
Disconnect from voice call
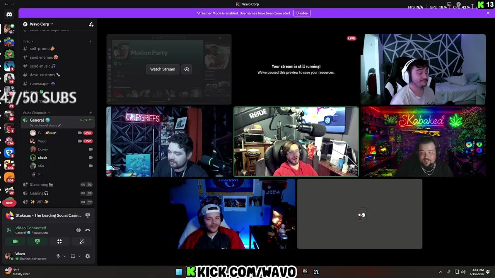(88, 230)
